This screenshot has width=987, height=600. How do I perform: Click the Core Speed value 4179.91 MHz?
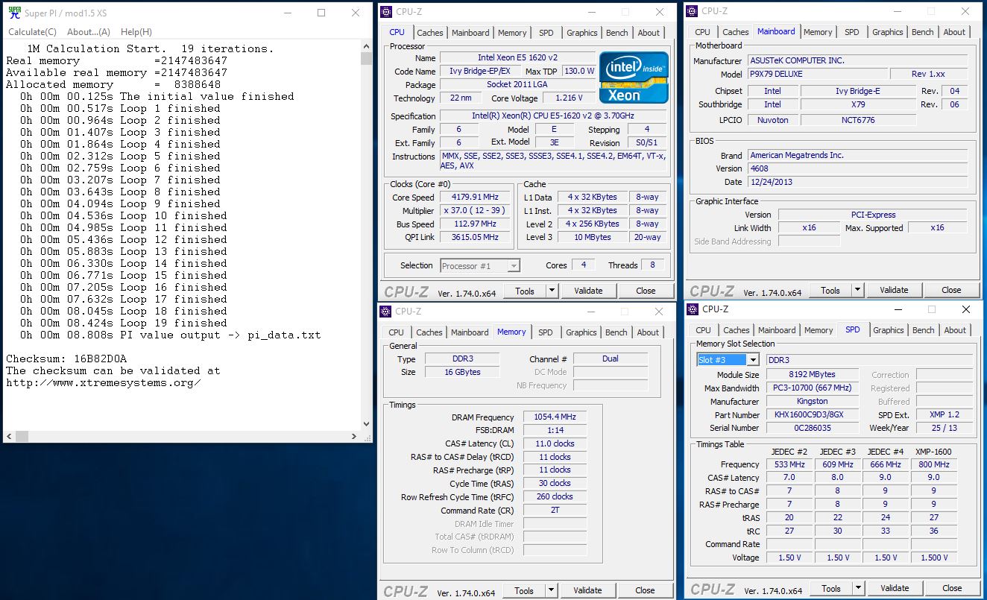[474, 198]
